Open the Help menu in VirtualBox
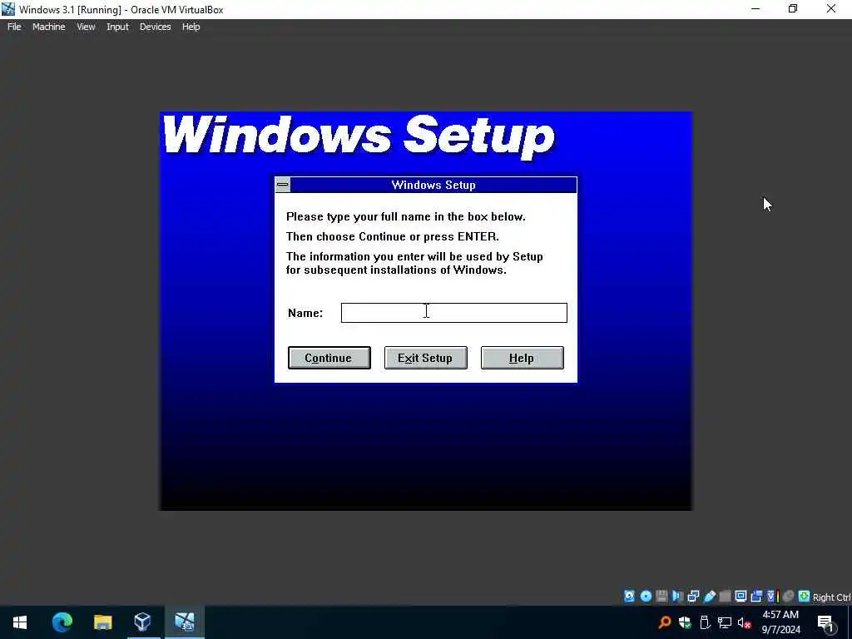 click(x=191, y=27)
